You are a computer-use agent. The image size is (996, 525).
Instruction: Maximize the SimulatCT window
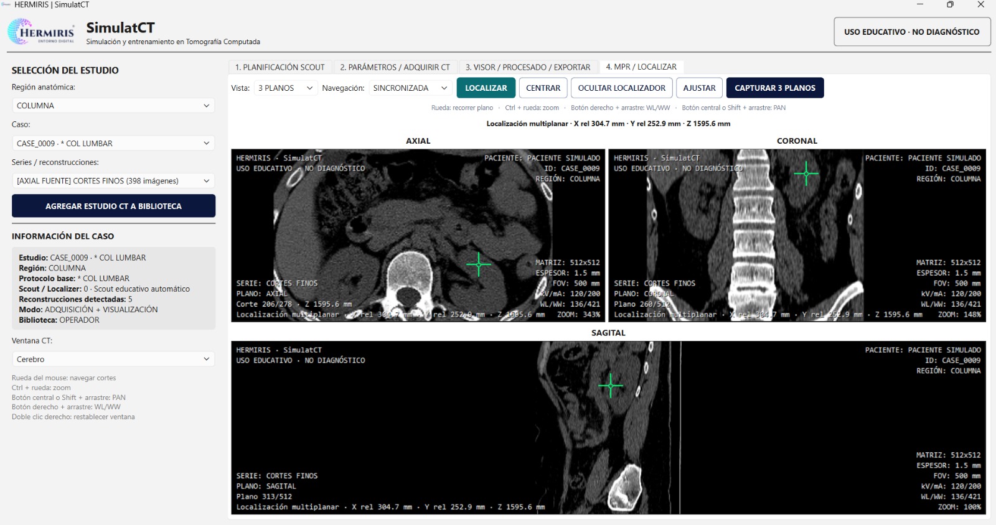pyautogui.click(x=950, y=5)
